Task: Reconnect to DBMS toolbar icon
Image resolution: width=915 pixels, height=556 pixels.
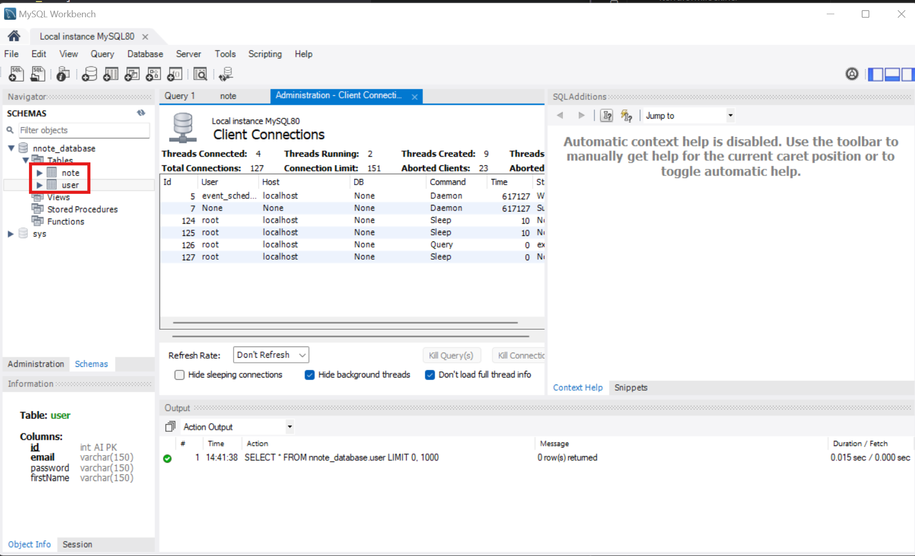Action: [x=226, y=74]
